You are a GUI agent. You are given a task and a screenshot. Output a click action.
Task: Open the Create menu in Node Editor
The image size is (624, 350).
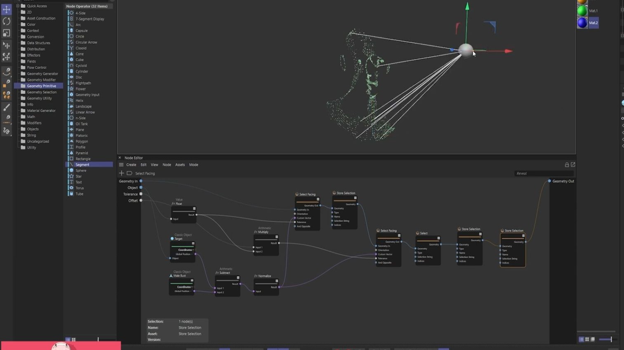[131, 165]
